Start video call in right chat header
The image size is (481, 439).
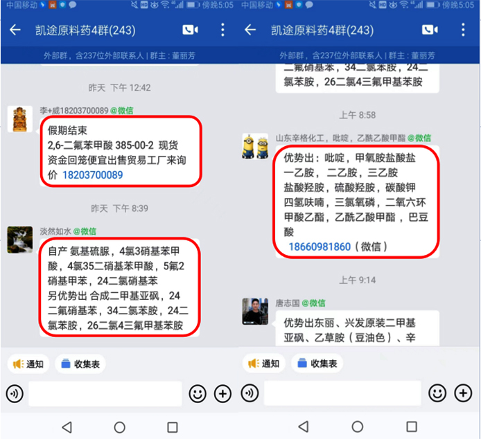430,30
